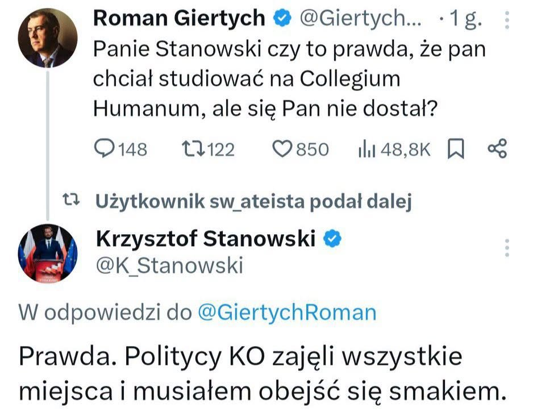Open Roman Giertych's profile picture
The image size is (537, 416).
tap(48, 38)
